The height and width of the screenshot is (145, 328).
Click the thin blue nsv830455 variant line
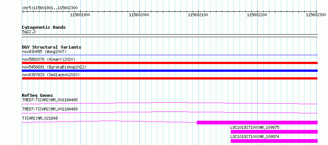[x=170, y=55]
